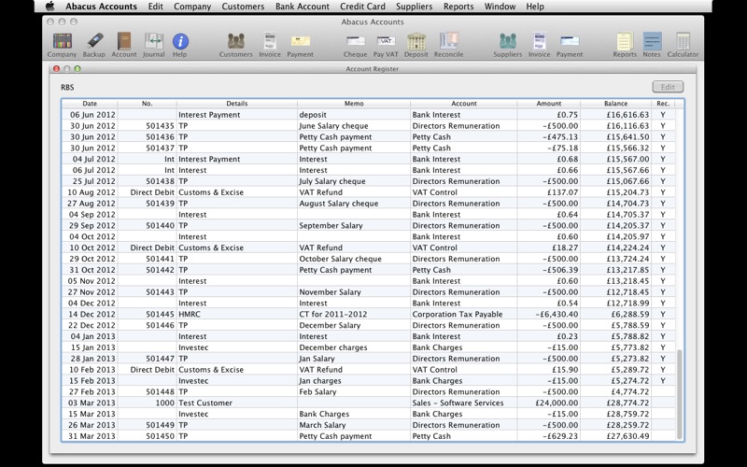Select the 03 Mar 2013 Test Customer row
Screen dimensions: 747x467
tap(369, 403)
